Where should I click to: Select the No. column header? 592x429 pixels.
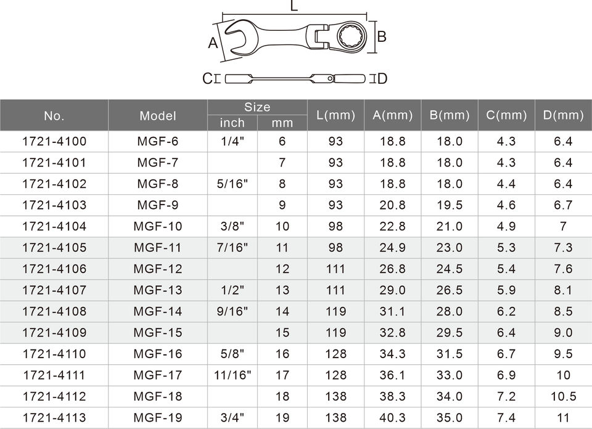(54, 115)
